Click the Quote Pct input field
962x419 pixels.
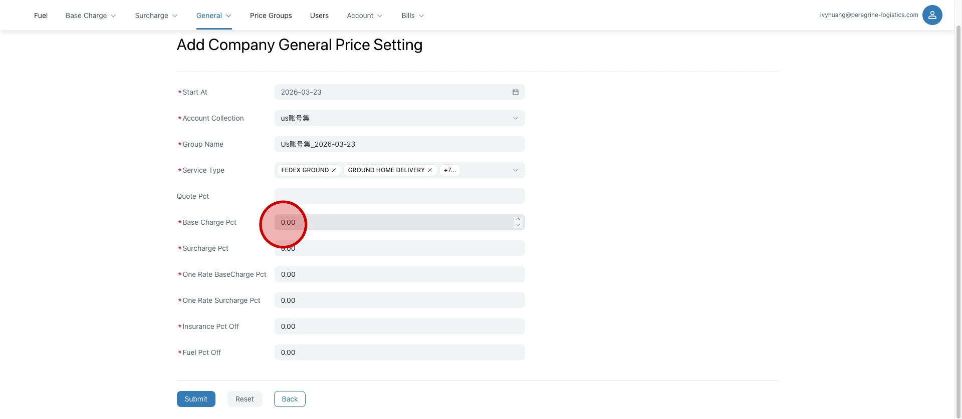[399, 196]
